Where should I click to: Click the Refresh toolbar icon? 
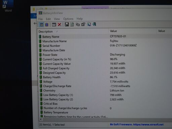pyautogui.click(x=72, y=25)
